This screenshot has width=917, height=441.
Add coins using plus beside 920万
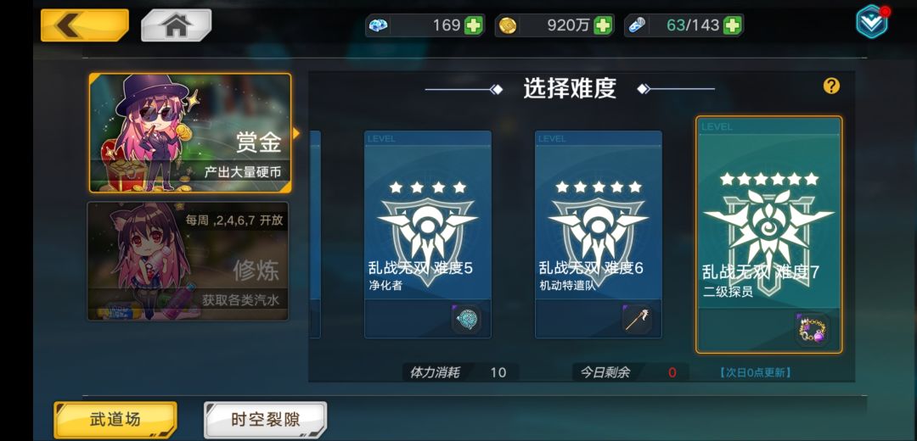point(603,25)
